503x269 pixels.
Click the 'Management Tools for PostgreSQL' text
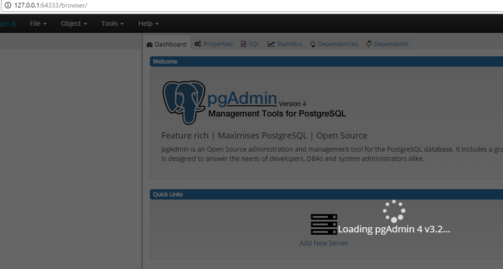[x=277, y=114]
